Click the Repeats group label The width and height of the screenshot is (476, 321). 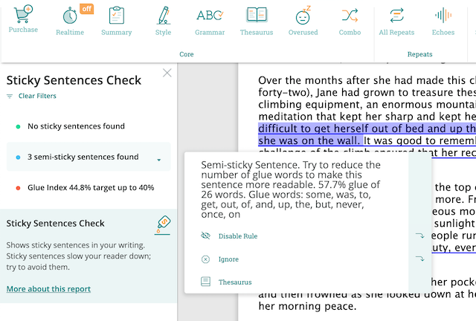(x=419, y=54)
